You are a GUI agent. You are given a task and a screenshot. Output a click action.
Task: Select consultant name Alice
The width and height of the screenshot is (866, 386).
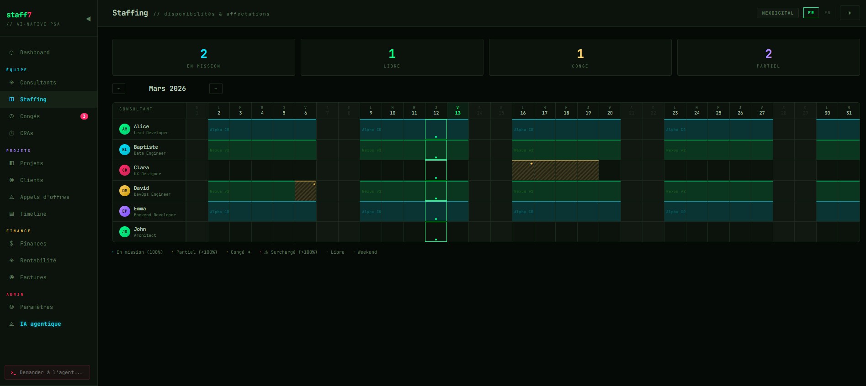(x=141, y=126)
